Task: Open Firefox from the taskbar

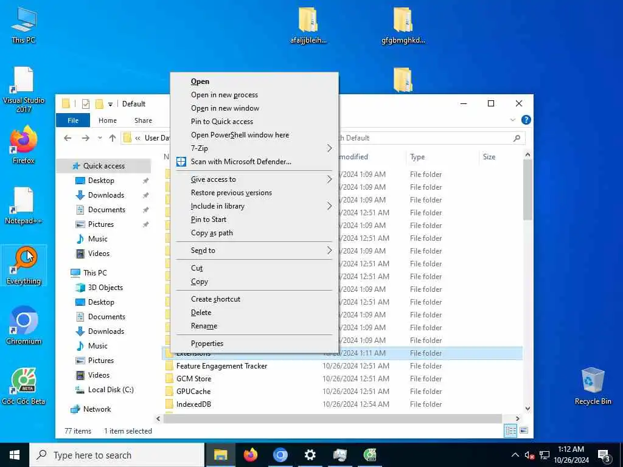Action: 250,455
